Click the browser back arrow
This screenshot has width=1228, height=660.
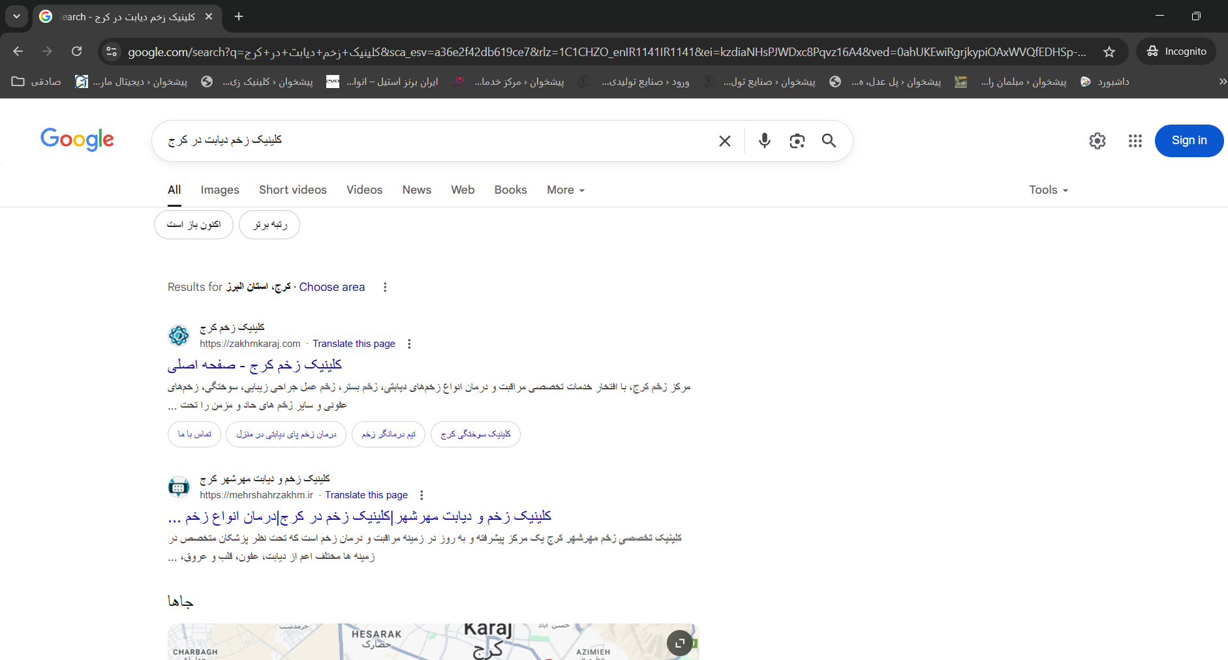click(18, 52)
